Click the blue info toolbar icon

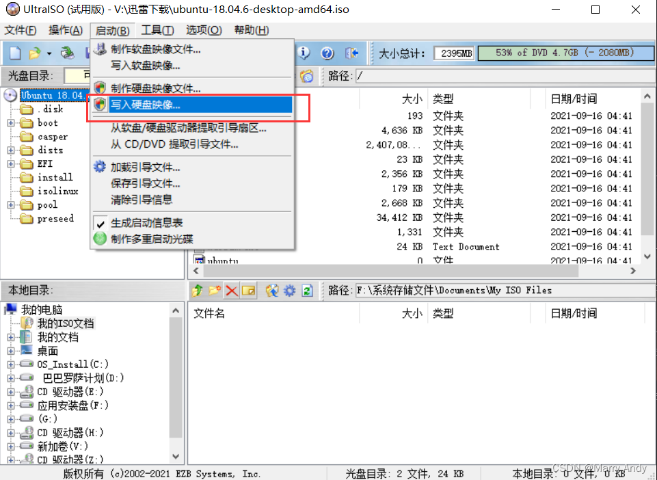coord(304,53)
